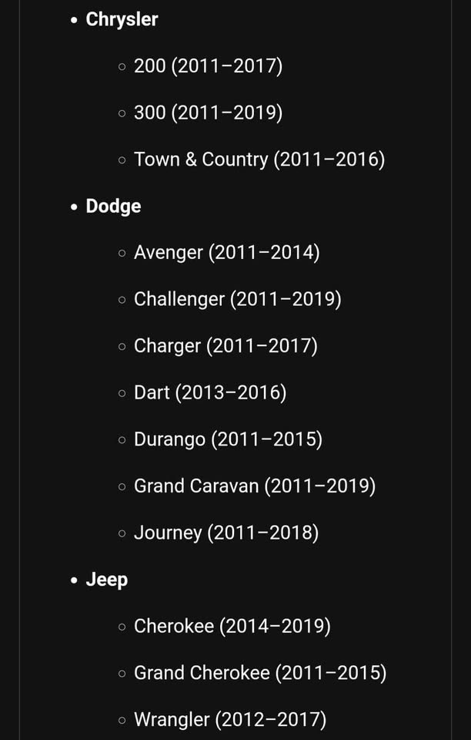Choose Challenger (2011–2019) entry
This screenshot has height=740, width=471.
(237, 300)
